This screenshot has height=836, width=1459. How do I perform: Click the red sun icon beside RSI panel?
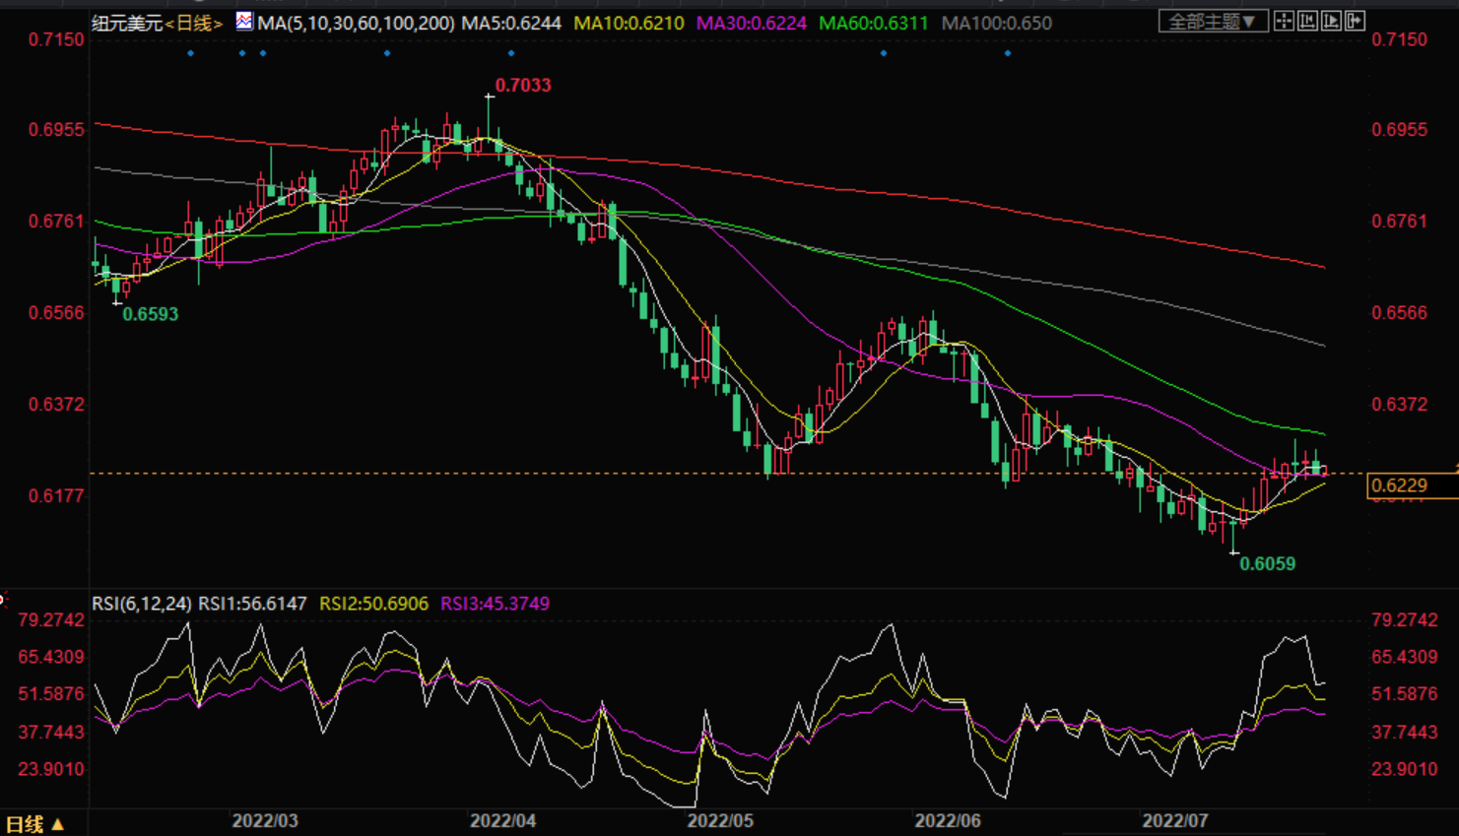tap(3, 598)
